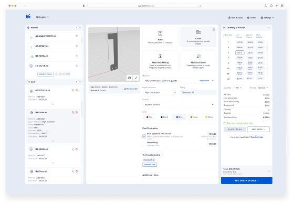
Task: Open the Express service priority dropdown
Action: [179, 105]
